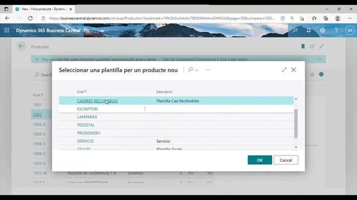Select the ESCRIPTORI template
Image resolution: width=357 pixels, height=200 pixels.
[x=88, y=109]
